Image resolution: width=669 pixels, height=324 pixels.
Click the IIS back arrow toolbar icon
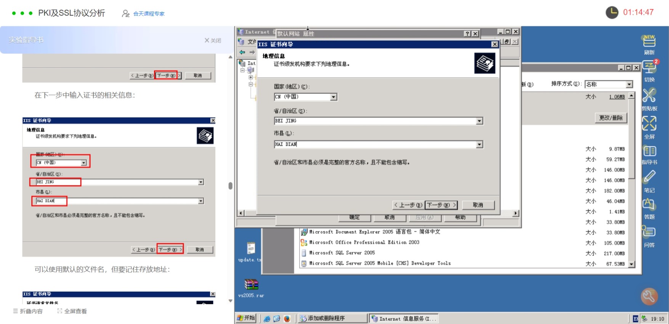[x=242, y=52]
